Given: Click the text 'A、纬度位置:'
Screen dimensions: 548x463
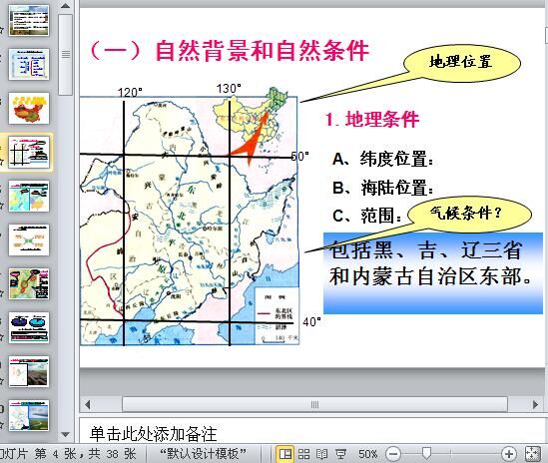Looking at the screenshot, I should [383, 159].
